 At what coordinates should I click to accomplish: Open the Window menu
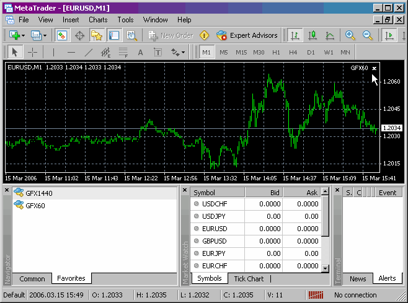click(156, 20)
